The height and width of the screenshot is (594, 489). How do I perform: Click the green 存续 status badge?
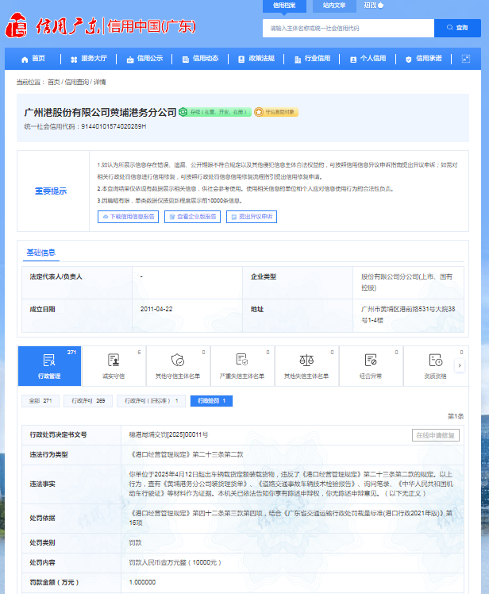215,112
